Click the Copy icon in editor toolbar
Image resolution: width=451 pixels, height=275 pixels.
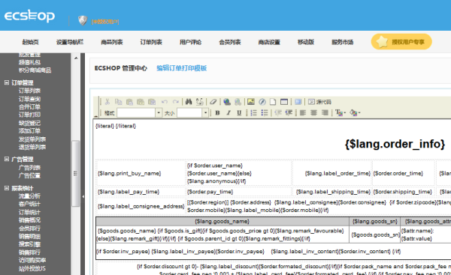pos(118,102)
